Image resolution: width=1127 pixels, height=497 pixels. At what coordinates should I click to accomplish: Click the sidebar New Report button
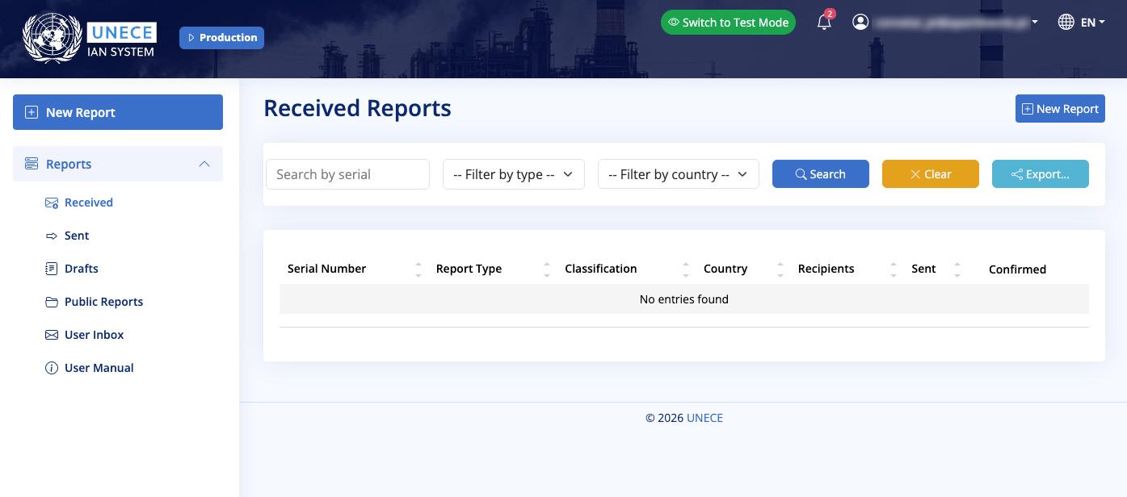pyautogui.click(x=118, y=112)
